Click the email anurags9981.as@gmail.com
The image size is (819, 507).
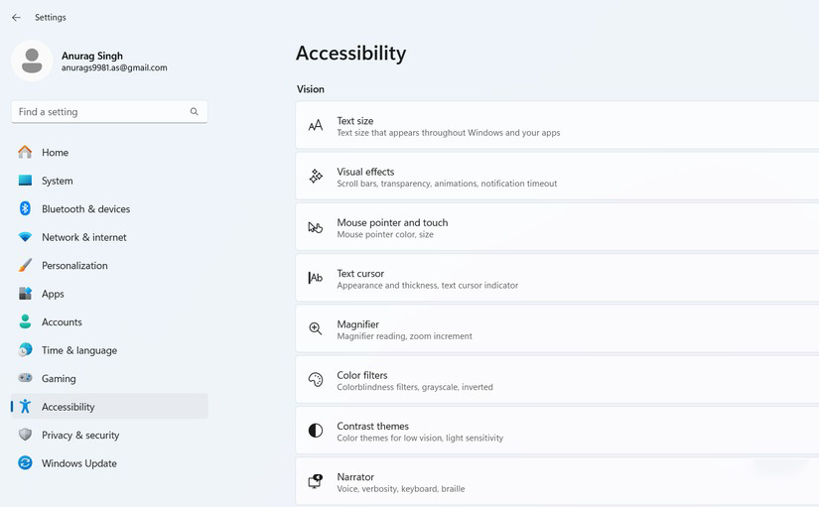point(114,67)
